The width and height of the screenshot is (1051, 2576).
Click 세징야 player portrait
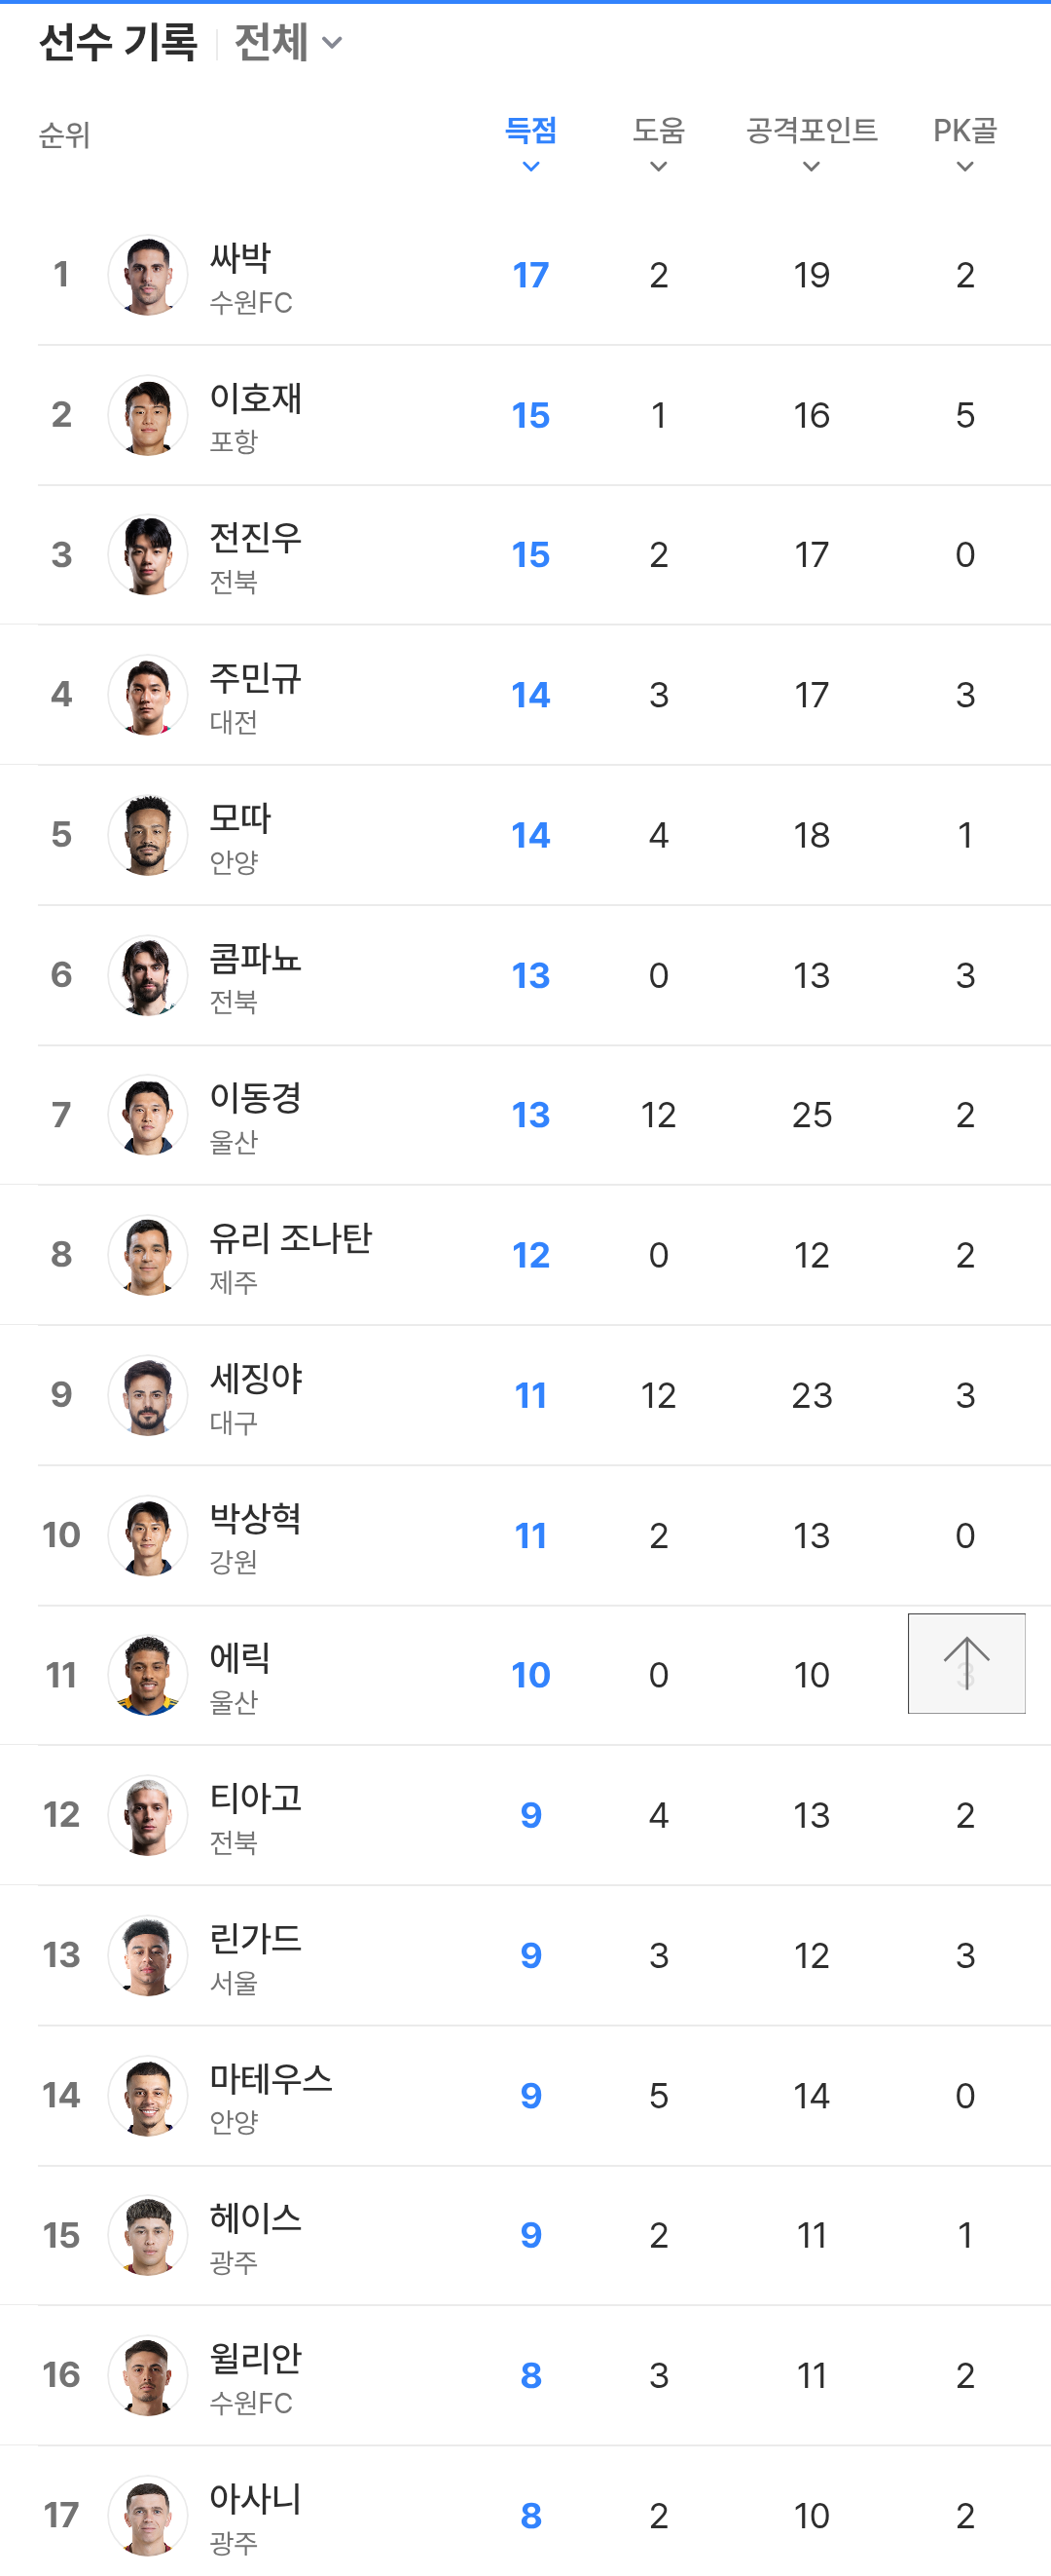148,1395
